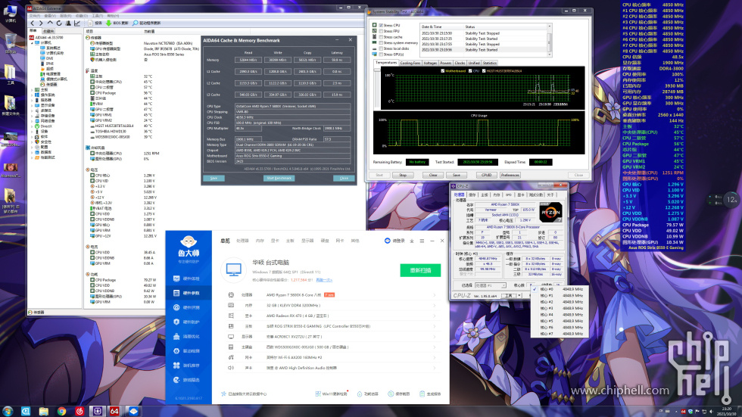Open AIDA64 from the Windows taskbar

tap(114, 412)
